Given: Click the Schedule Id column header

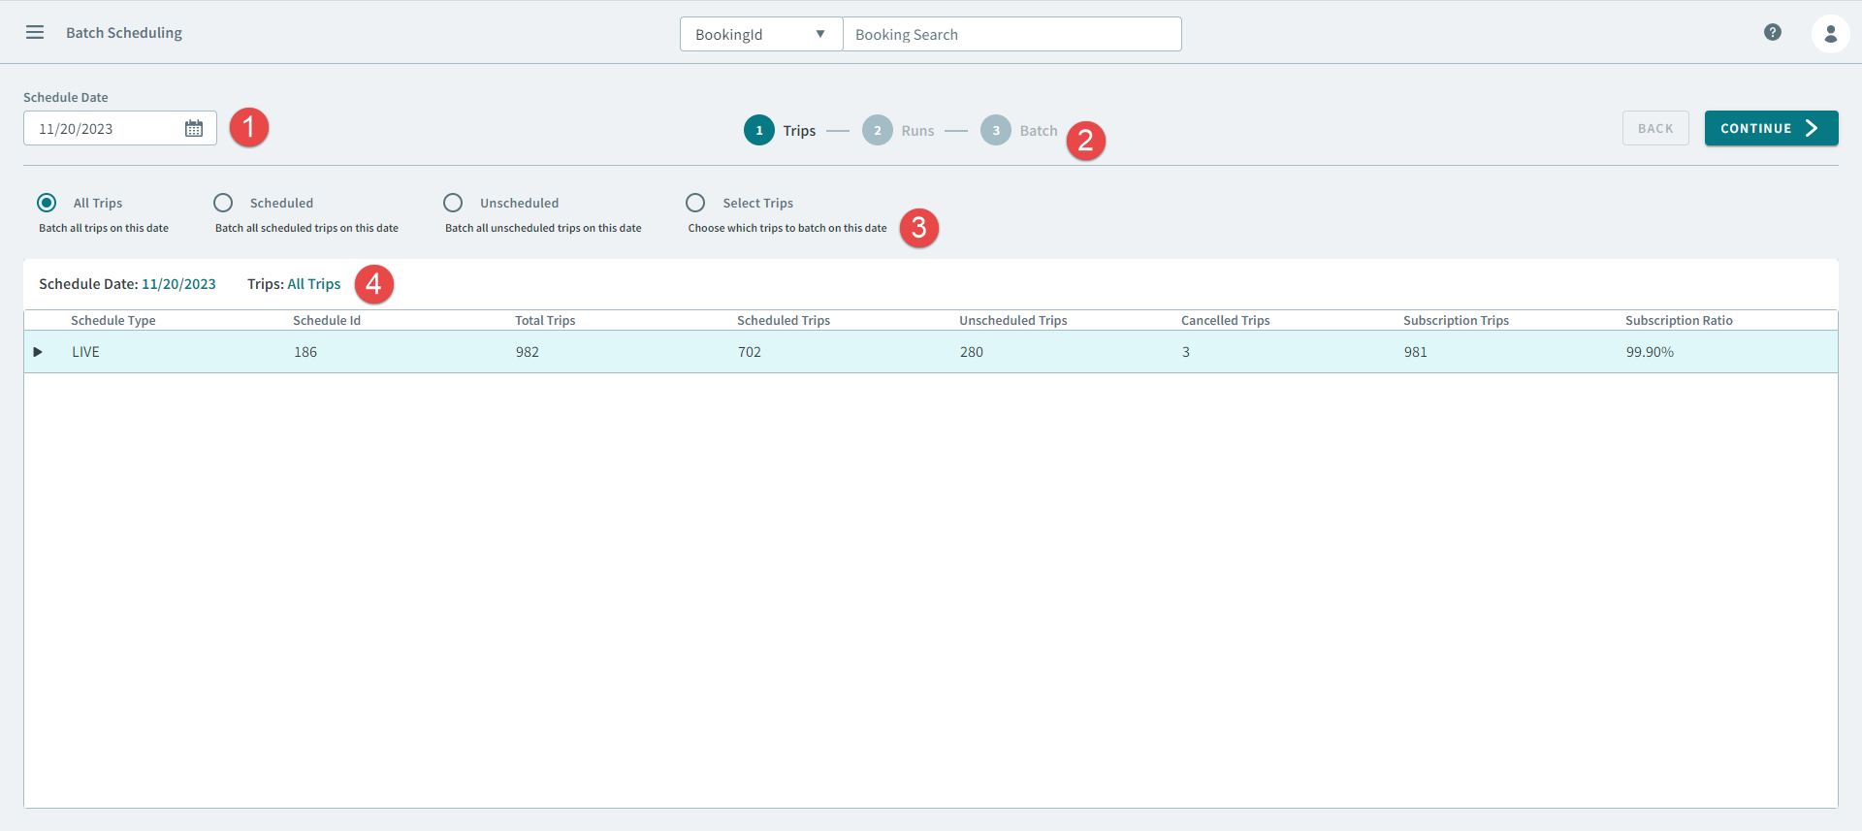Looking at the screenshot, I should pos(327,320).
